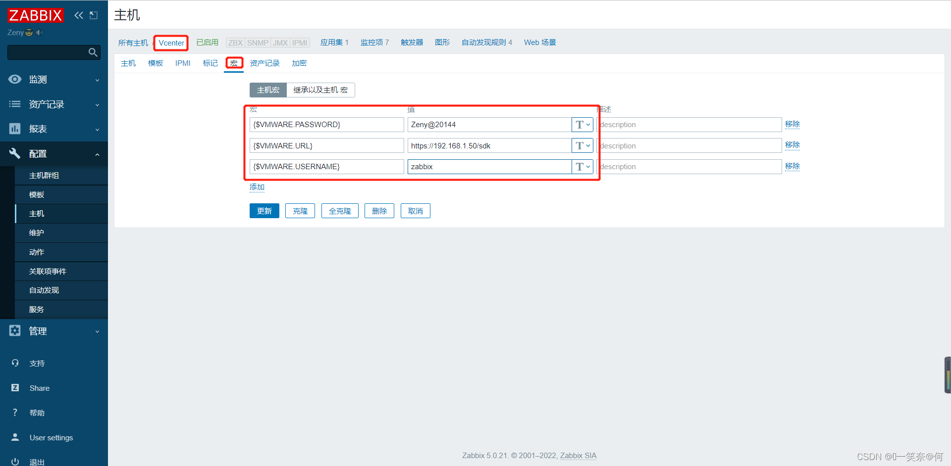Click the headset icon for 支持
The width and height of the screenshot is (951, 466).
(x=15, y=363)
